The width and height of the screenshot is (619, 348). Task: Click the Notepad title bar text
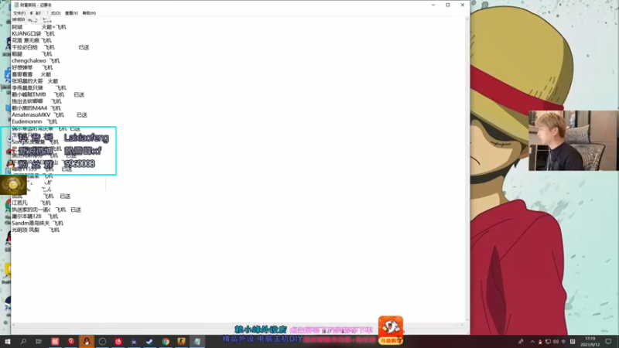pos(36,5)
